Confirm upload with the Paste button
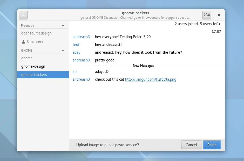 tap(212, 145)
